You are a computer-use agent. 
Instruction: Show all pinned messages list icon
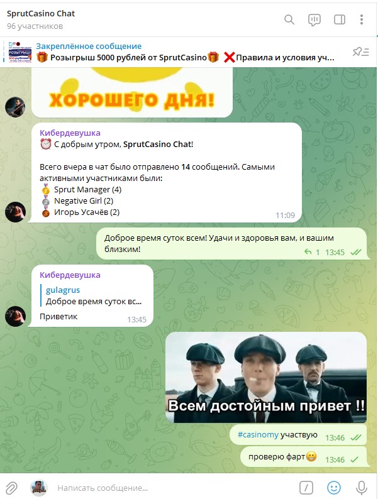click(x=361, y=52)
